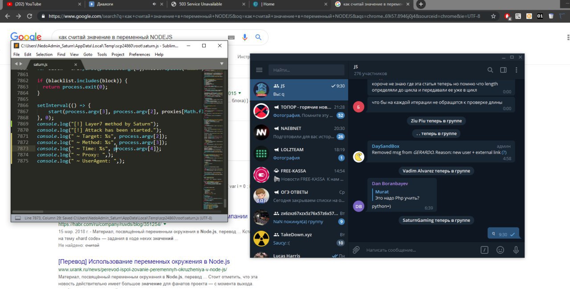Click the trash extension icon in Chrome toolbar
Image resolution: width=570 pixels, height=289 pixels.
point(551,16)
